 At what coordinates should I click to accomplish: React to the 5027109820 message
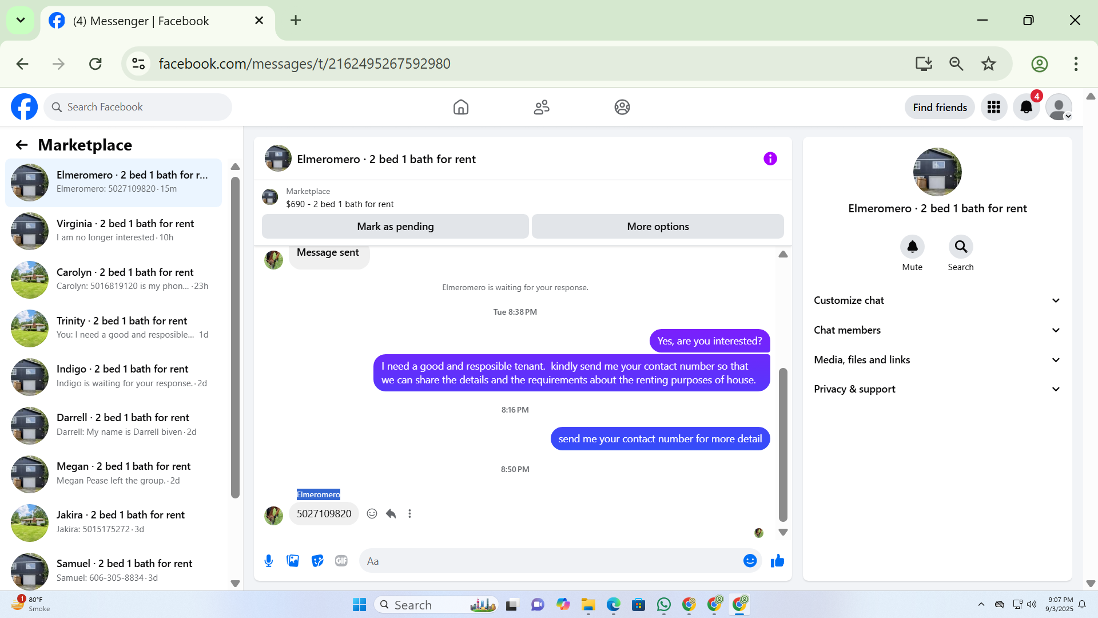pyautogui.click(x=372, y=513)
